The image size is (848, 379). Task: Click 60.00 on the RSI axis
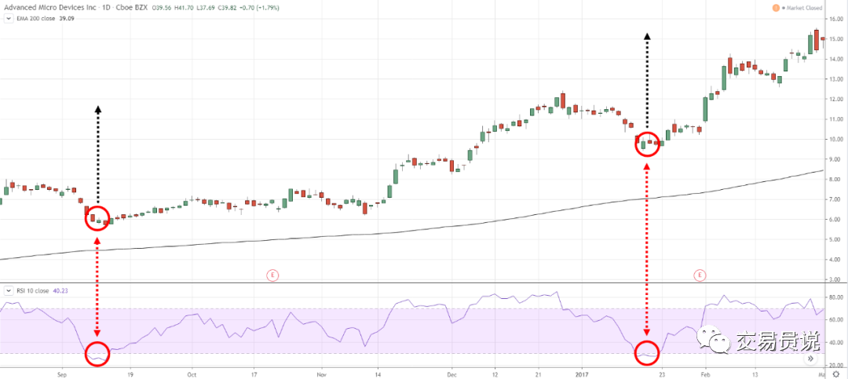tap(837, 320)
